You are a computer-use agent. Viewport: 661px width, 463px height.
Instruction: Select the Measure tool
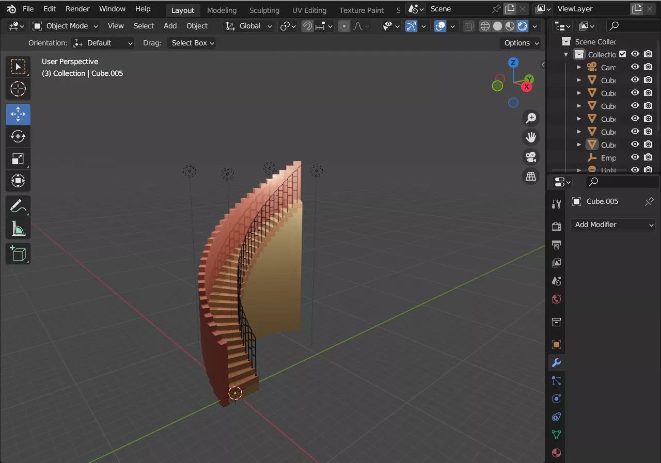[18, 228]
